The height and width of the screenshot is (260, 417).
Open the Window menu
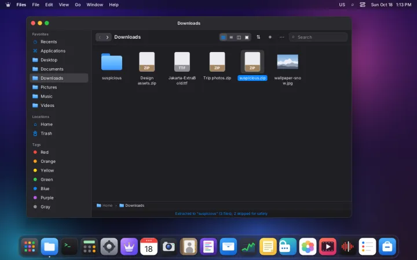[x=94, y=5]
